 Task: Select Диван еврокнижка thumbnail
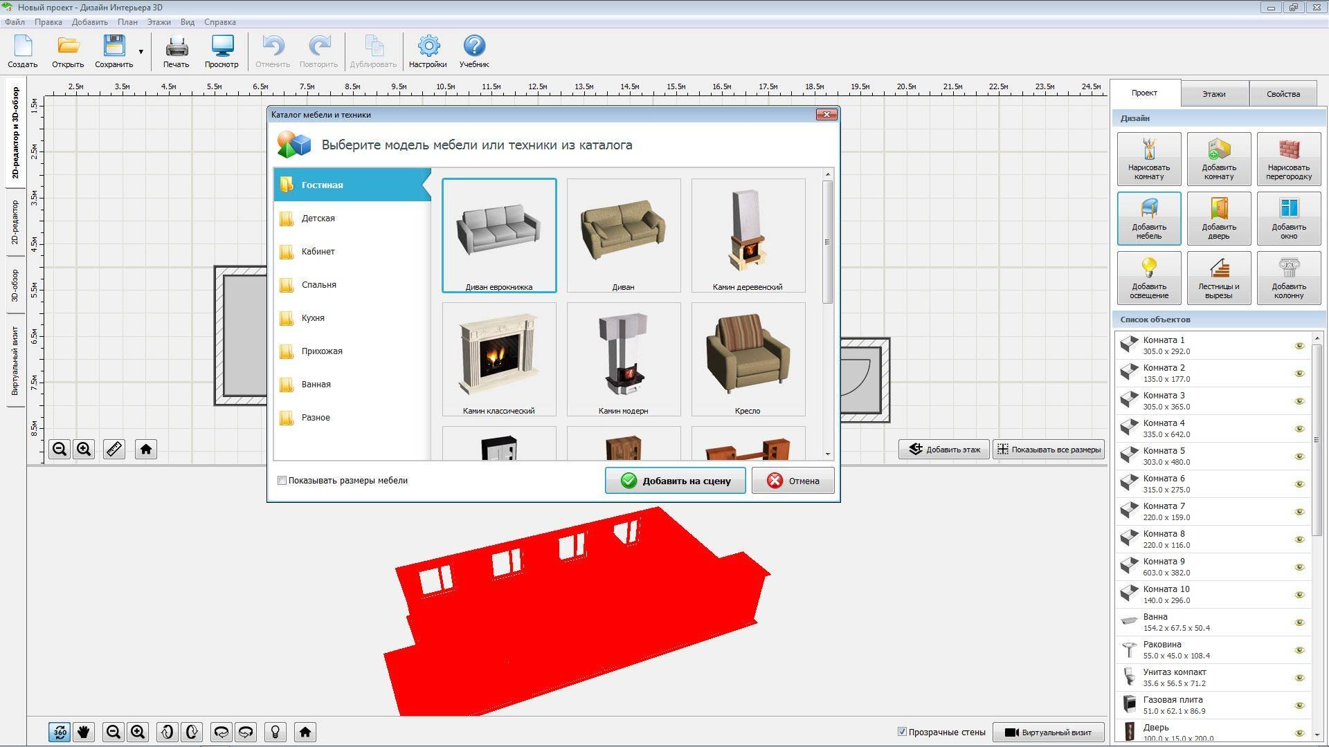(499, 235)
